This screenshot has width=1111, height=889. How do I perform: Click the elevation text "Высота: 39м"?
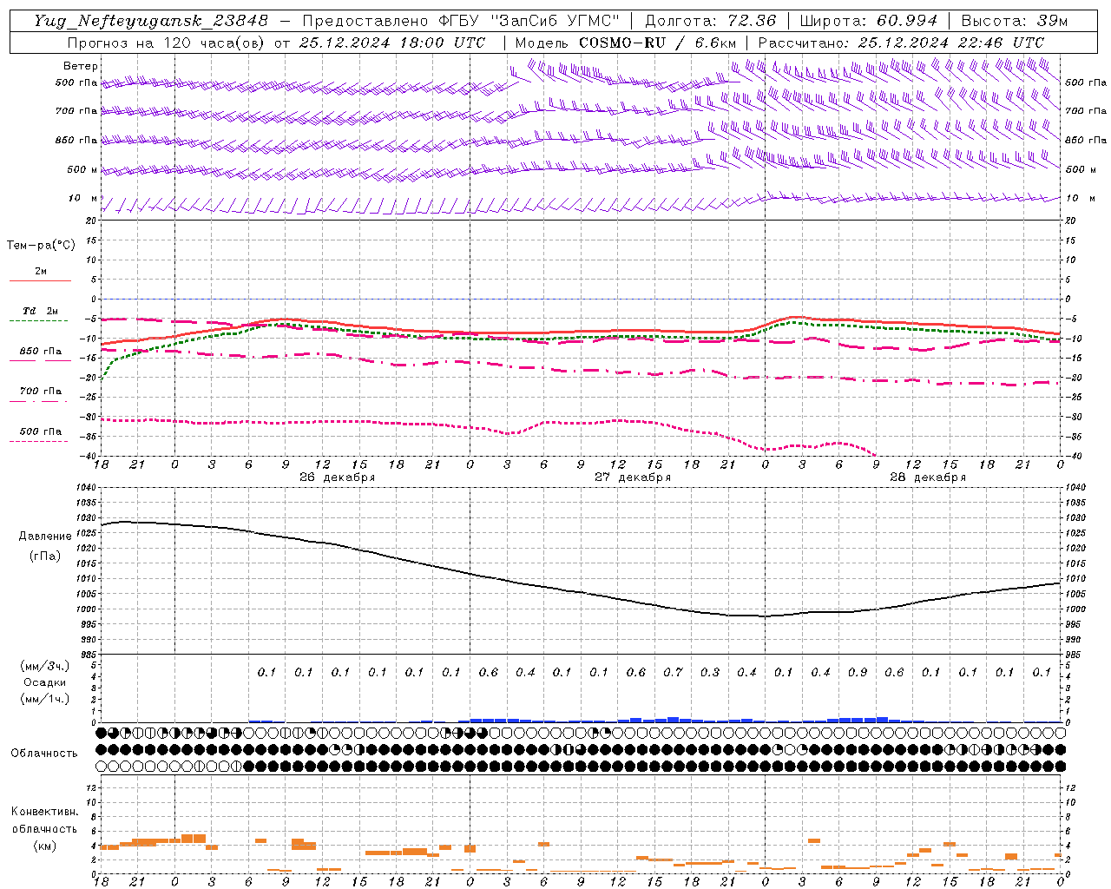(1015, 21)
